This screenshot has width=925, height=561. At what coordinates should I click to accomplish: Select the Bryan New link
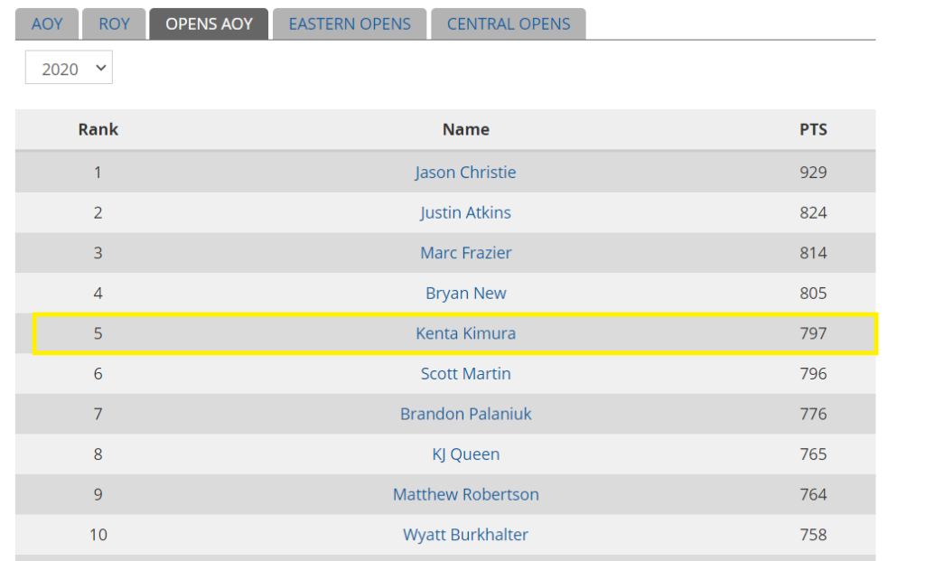coord(465,294)
